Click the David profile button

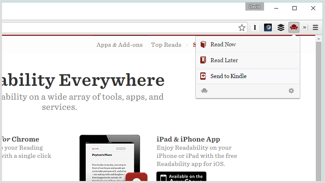255,7
